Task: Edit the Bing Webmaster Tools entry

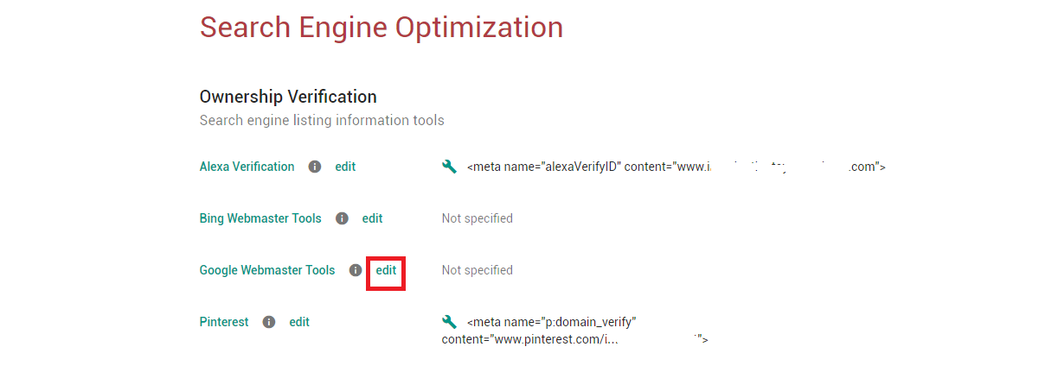Action: pos(372,218)
